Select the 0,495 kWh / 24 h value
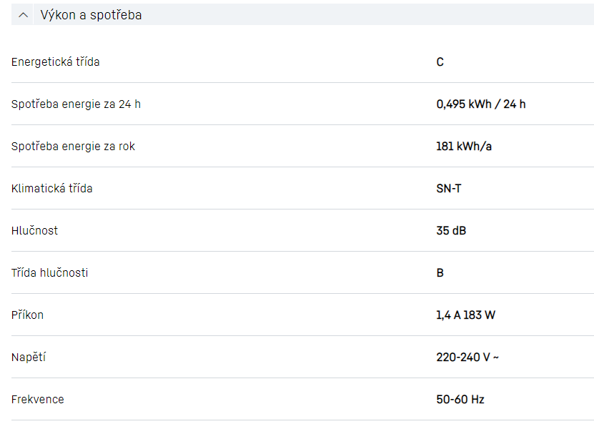The height and width of the screenshot is (429, 594). (x=481, y=104)
